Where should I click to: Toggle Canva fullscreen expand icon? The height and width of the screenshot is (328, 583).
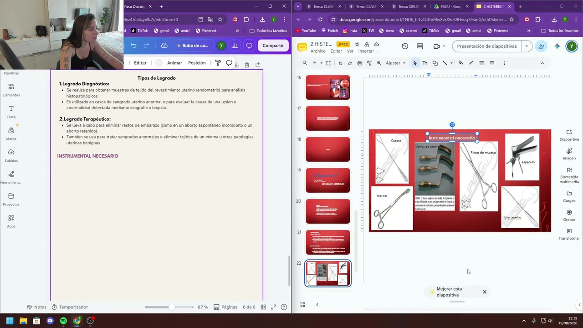pos(273,307)
